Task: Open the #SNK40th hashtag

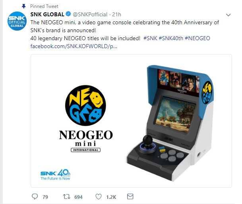Action: 171,38
